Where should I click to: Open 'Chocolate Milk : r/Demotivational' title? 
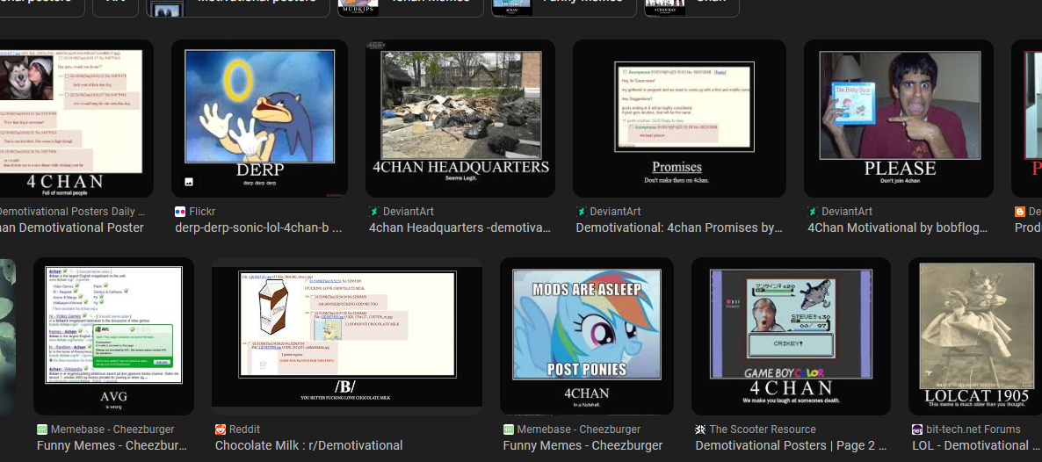click(x=309, y=445)
